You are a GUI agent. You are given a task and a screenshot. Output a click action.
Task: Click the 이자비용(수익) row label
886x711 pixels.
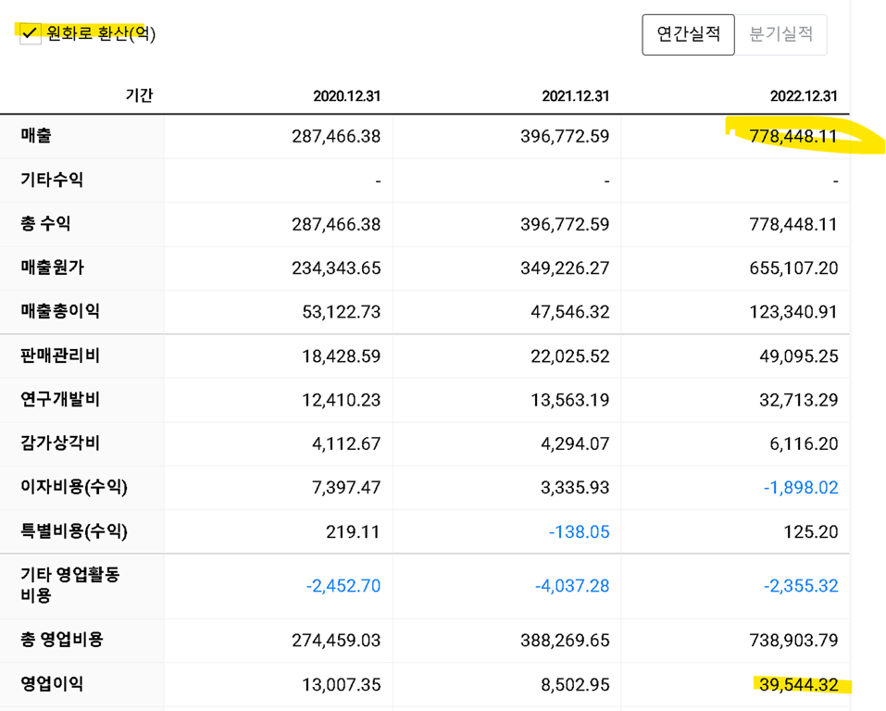74,487
